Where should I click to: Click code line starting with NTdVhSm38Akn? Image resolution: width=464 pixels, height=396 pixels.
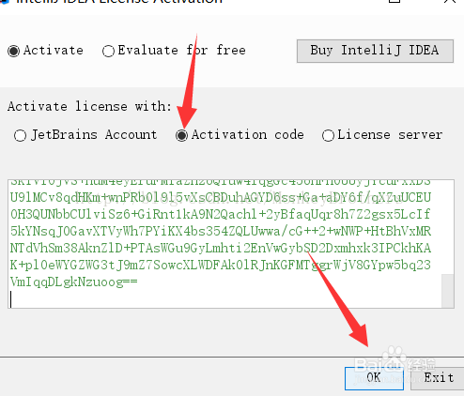[221, 249]
